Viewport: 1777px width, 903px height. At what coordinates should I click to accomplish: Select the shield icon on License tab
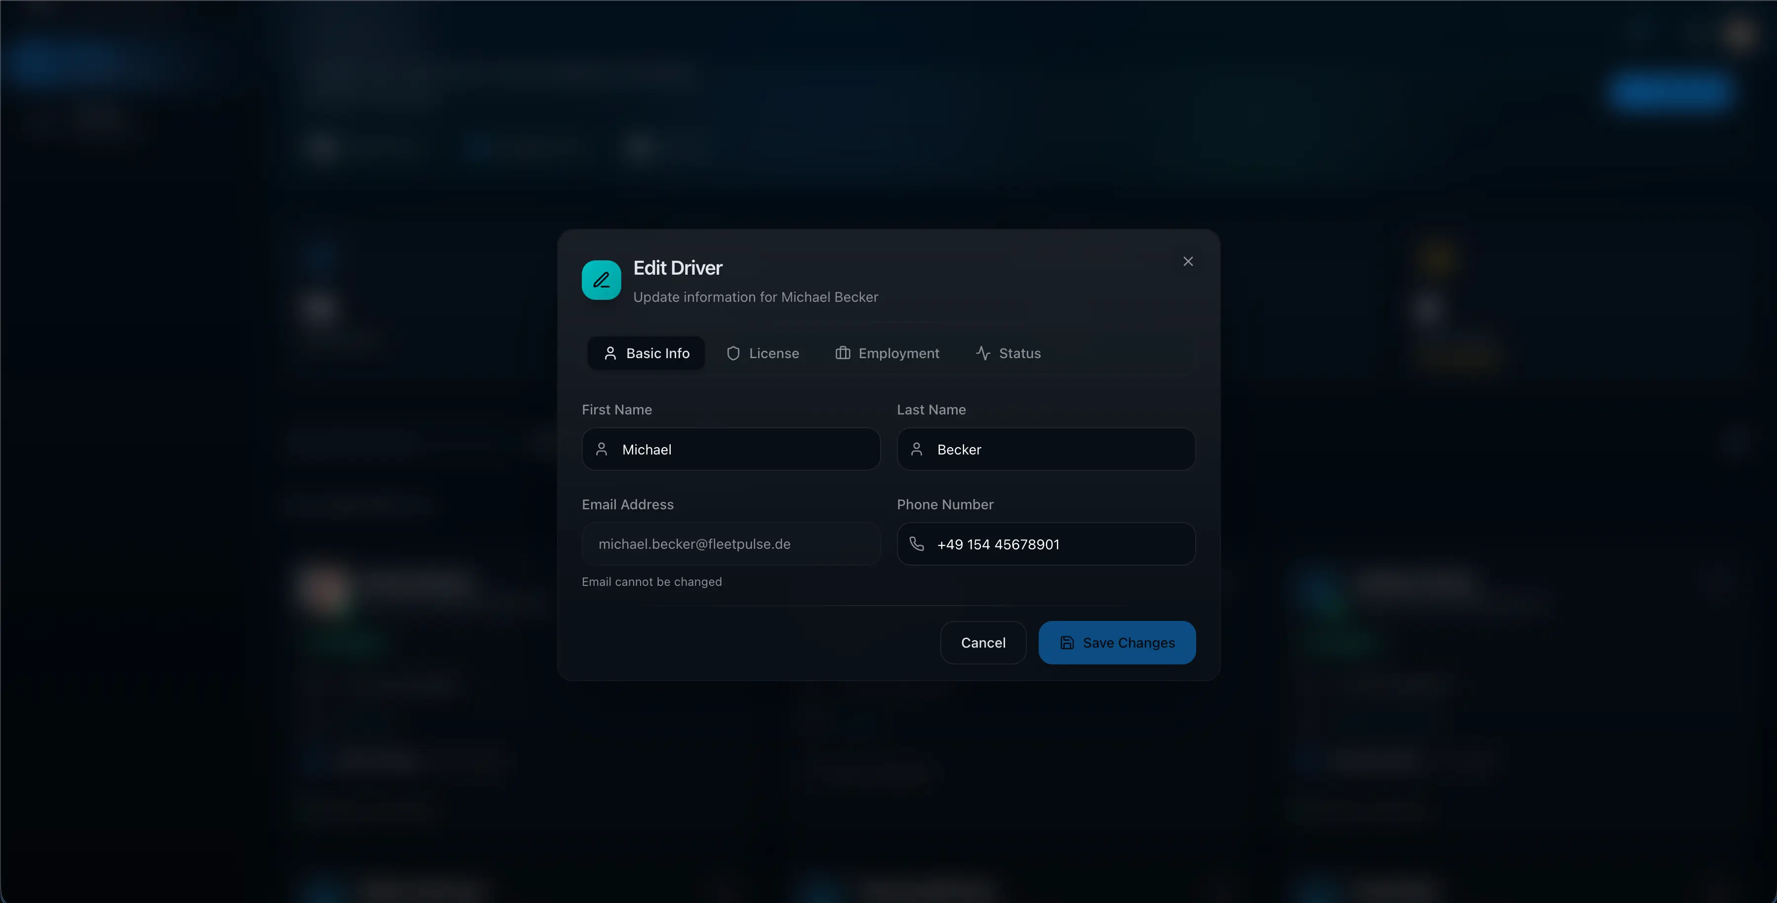pyautogui.click(x=732, y=353)
